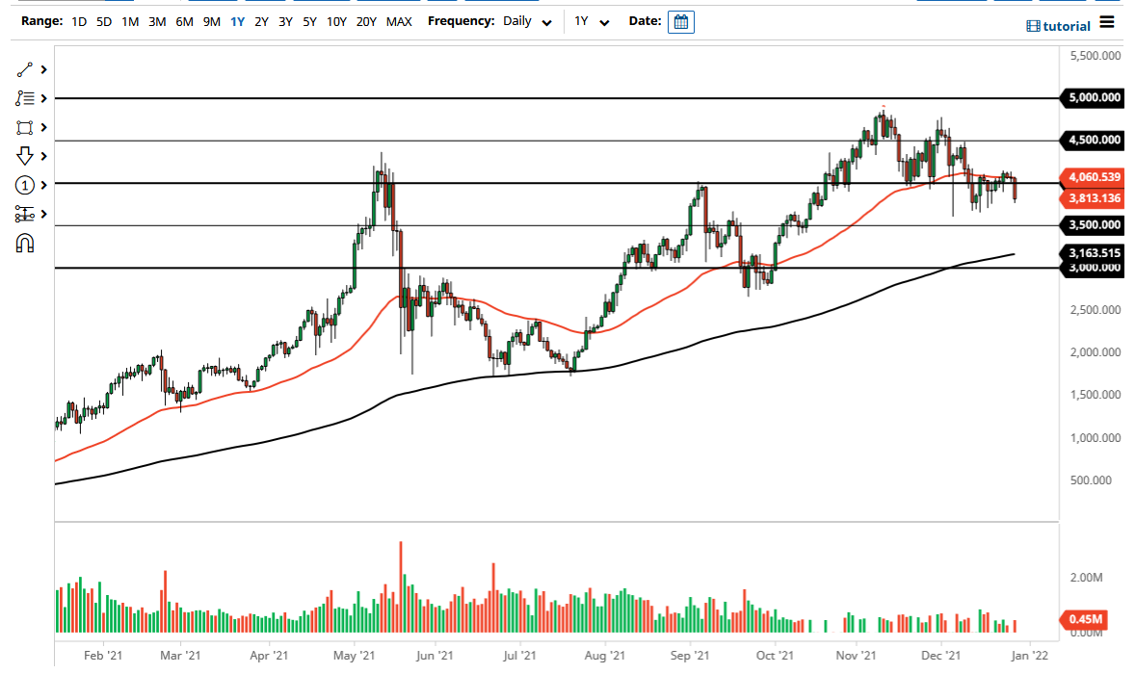Open the Date calendar picker
This screenshot has width=1136, height=674.
click(x=681, y=21)
